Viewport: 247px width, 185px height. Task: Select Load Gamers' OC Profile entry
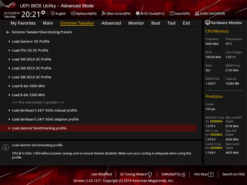31,41
